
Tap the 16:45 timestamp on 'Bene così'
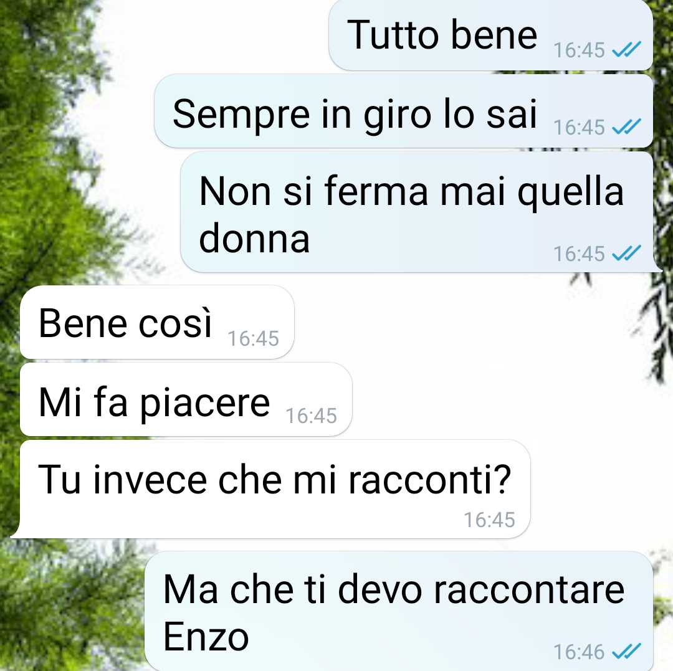[253, 338]
